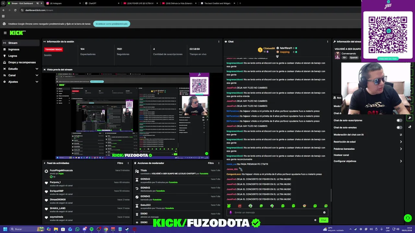Image resolution: width=415 pixels, height=233 pixels.
Task: Open Información de la sesión options menu
Action: click(x=219, y=41)
